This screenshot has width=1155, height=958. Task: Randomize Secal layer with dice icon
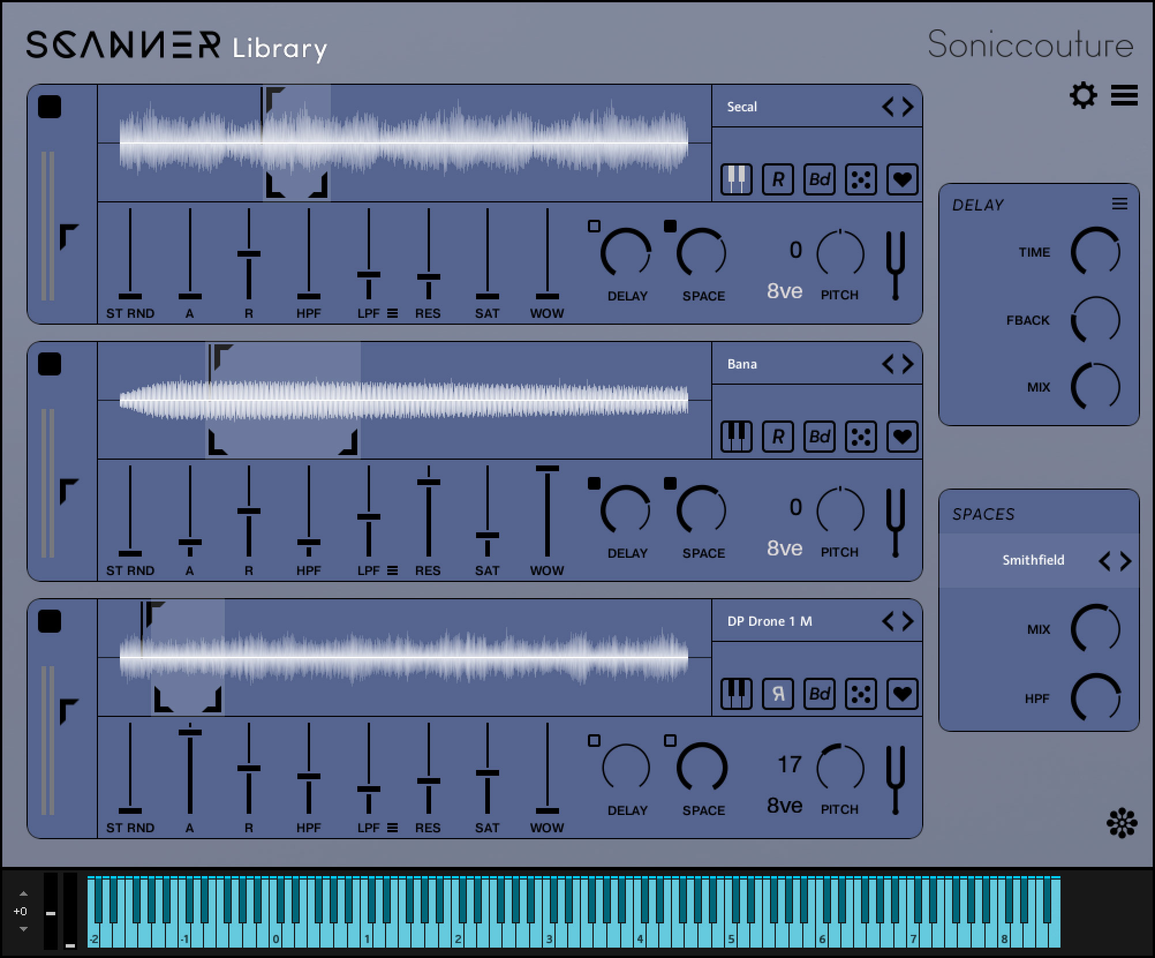click(x=861, y=179)
